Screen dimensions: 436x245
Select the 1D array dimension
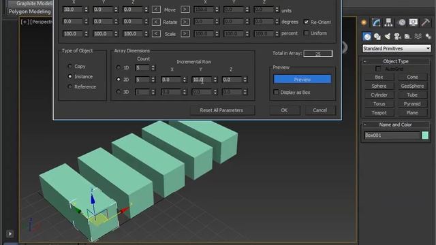tap(119, 67)
